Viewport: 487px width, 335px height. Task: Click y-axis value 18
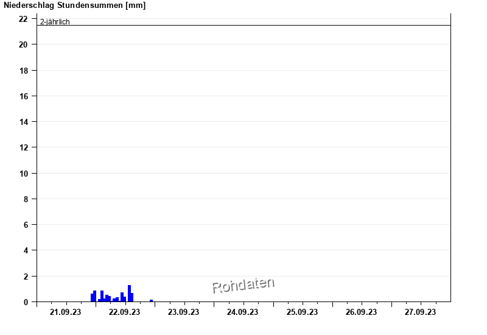(x=23, y=71)
